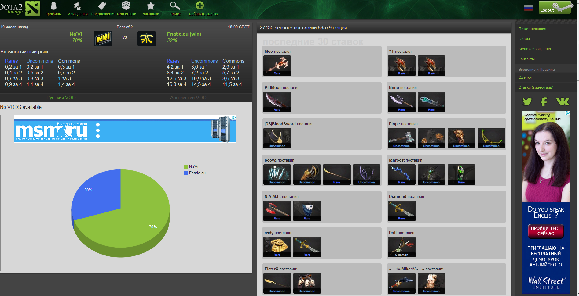Viewport: 579px width, 296px height.
Task: Click the Fnatic team logo
Action: pos(147,39)
